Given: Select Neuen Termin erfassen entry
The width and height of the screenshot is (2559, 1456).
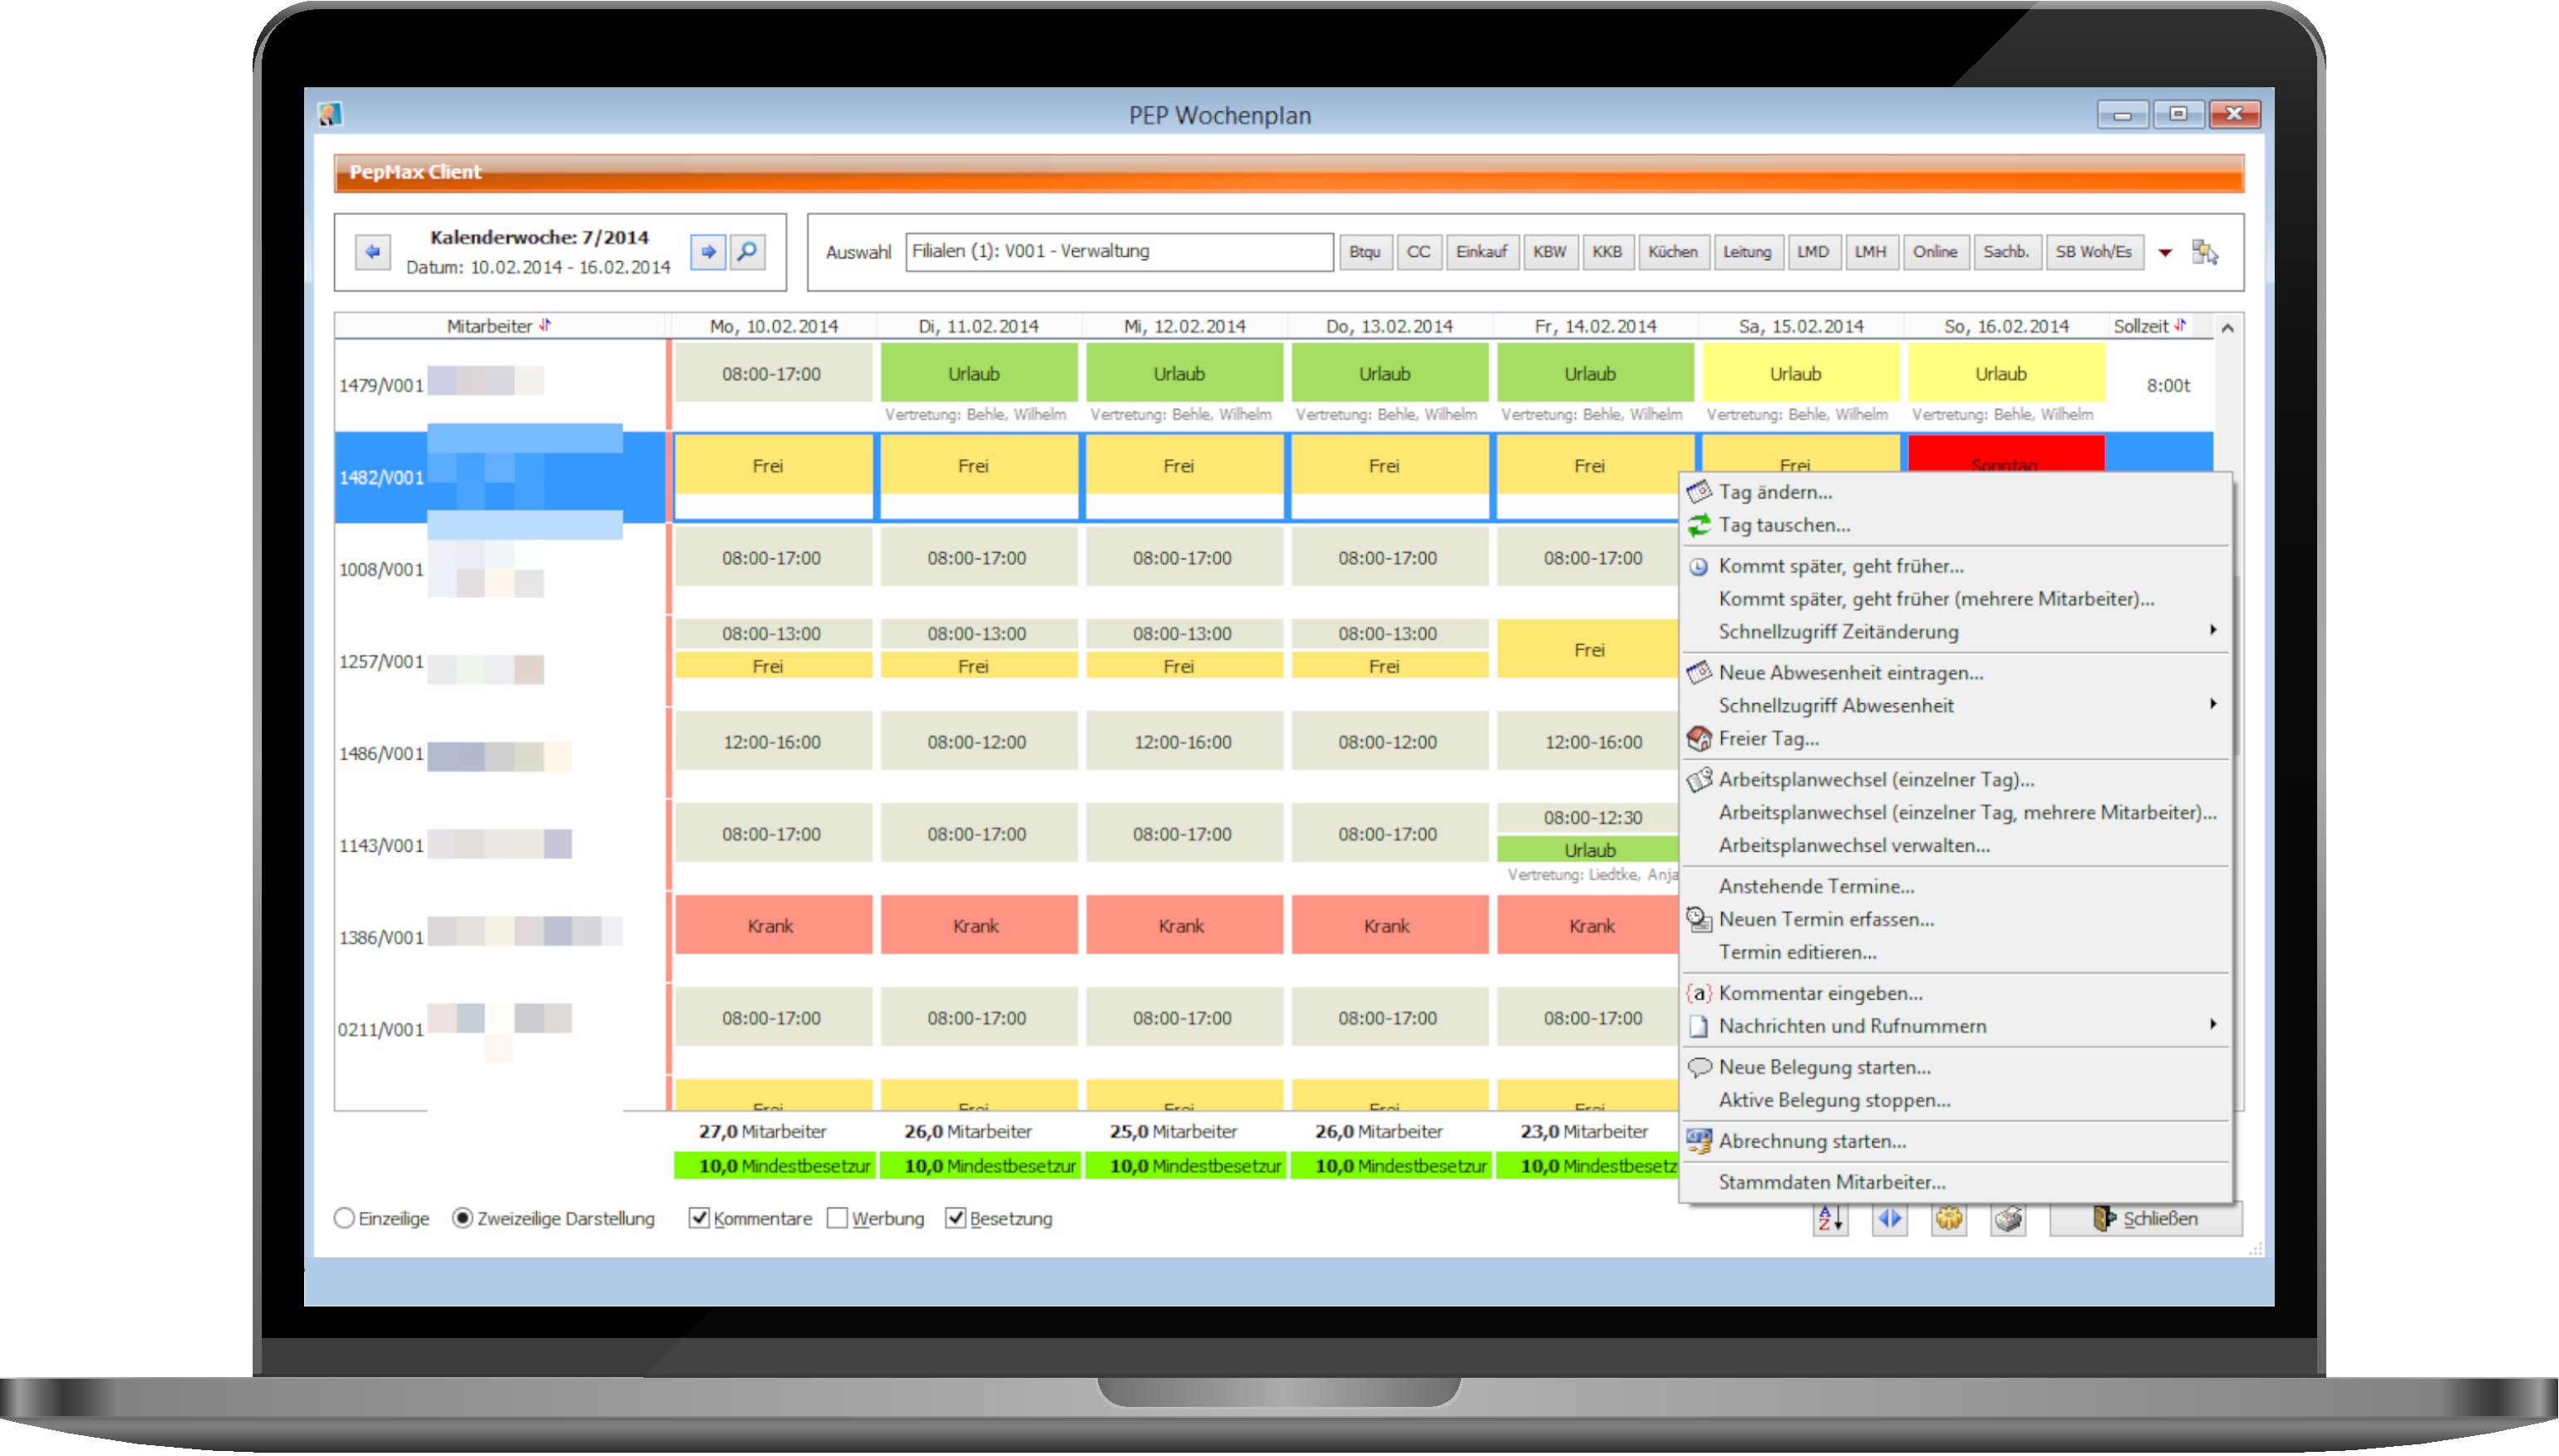Looking at the screenshot, I should [x=1957, y=919].
